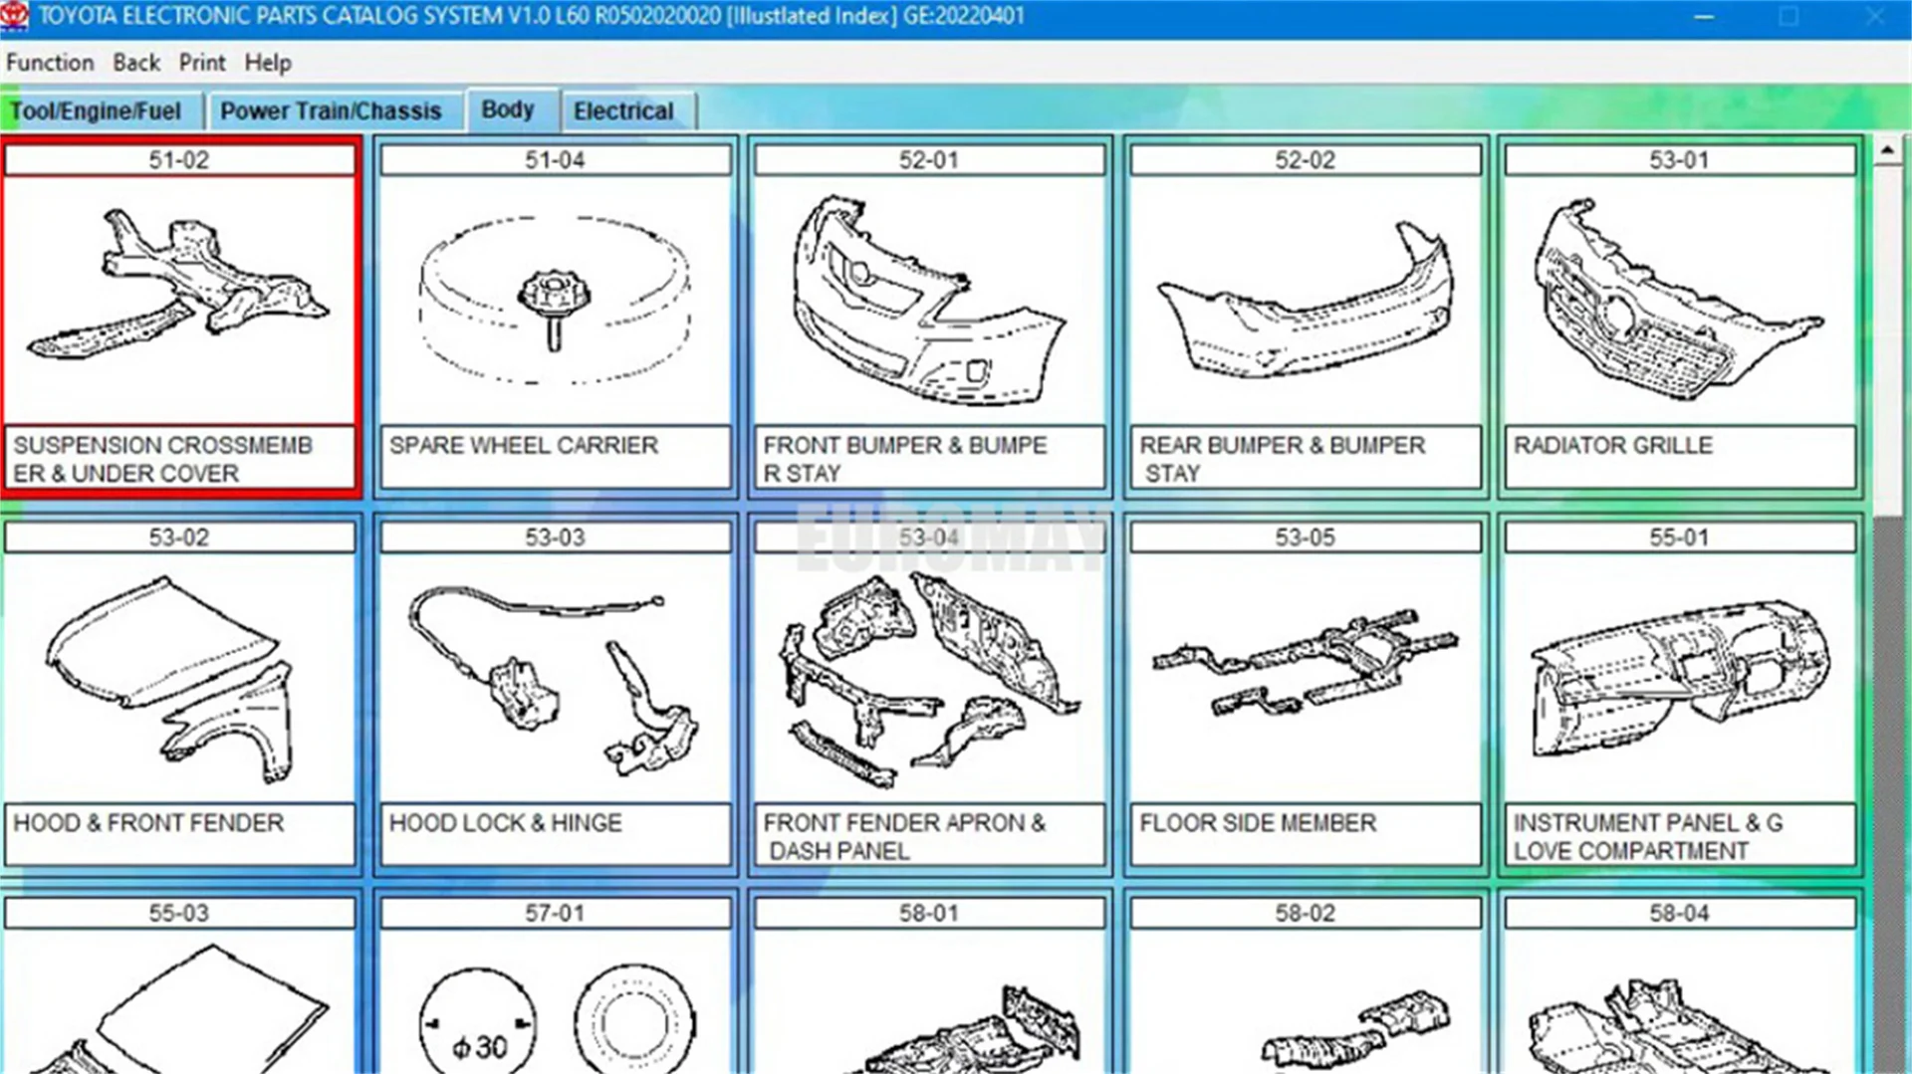Open the Function menu
This screenshot has height=1074, width=1912.
(x=50, y=63)
